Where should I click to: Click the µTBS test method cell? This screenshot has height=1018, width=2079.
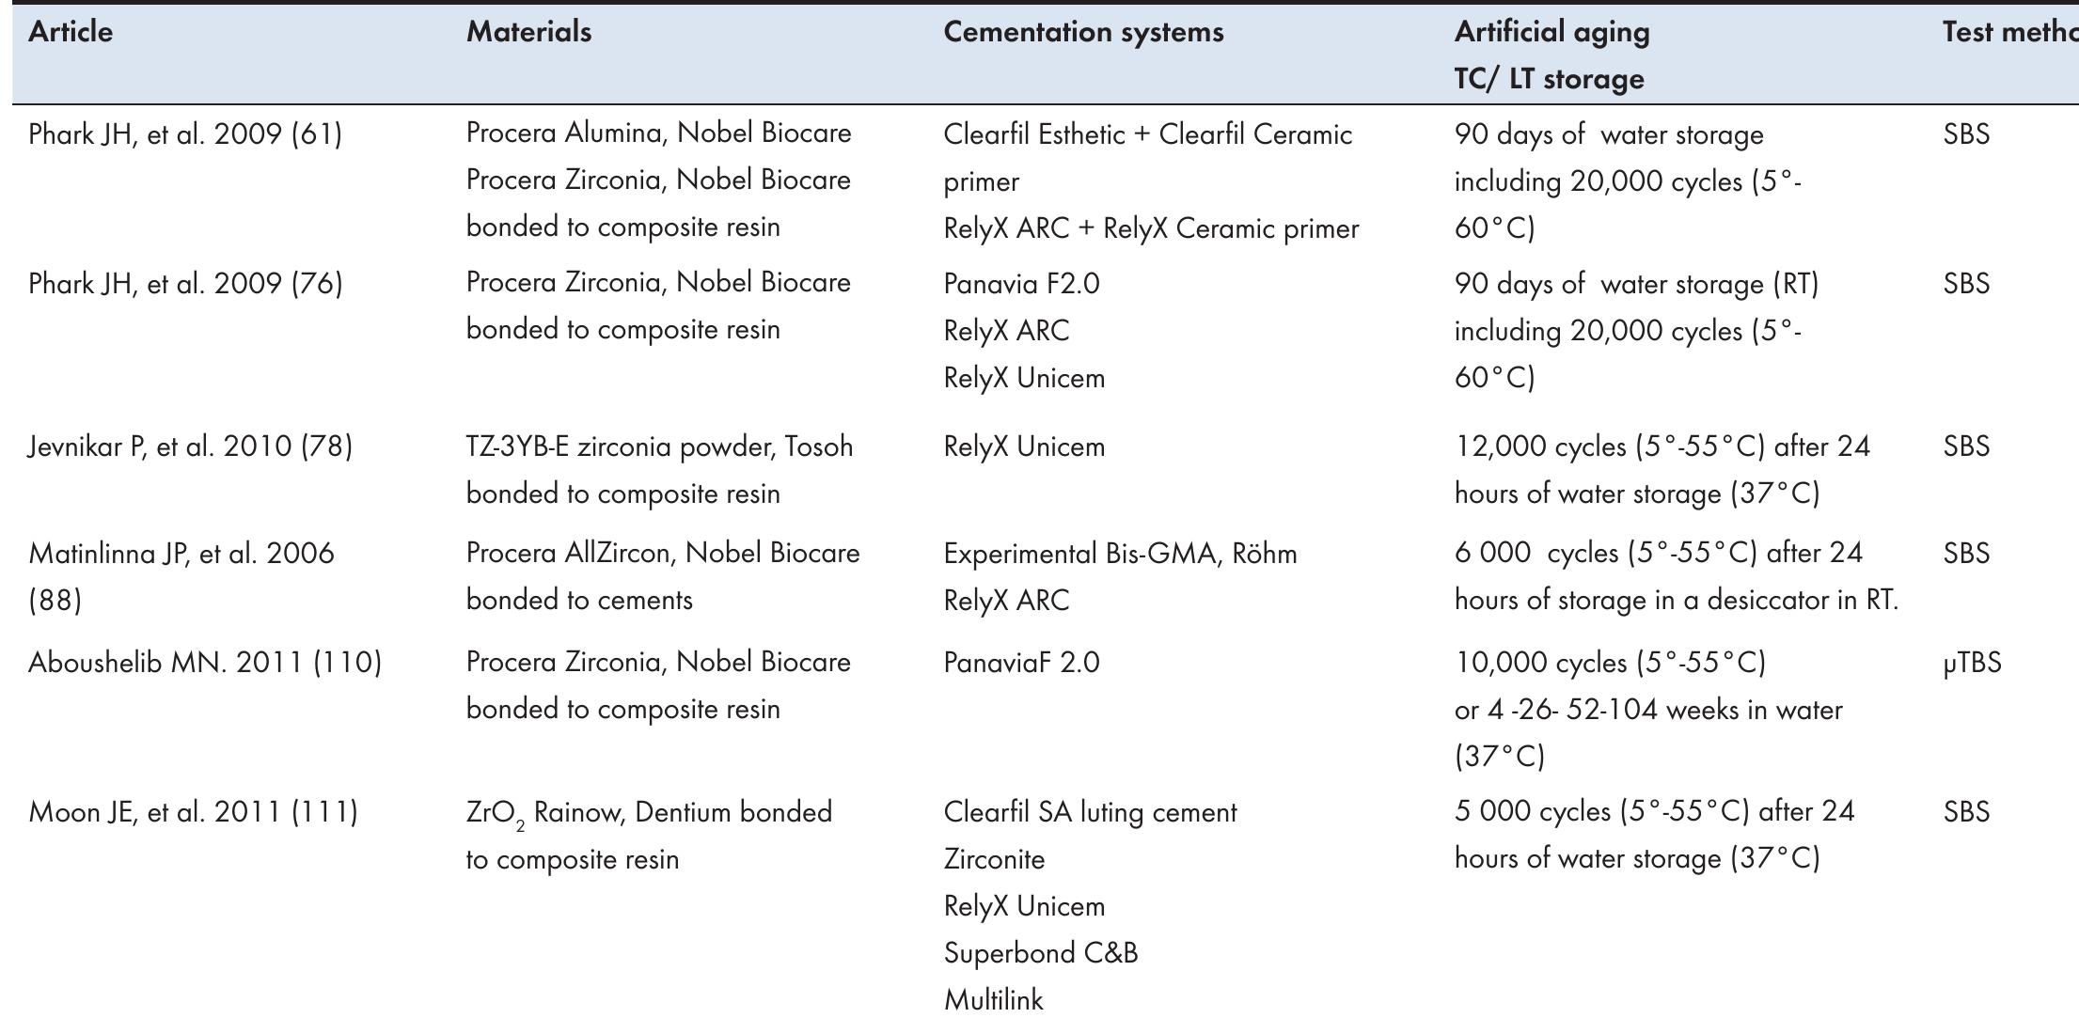click(1972, 663)
